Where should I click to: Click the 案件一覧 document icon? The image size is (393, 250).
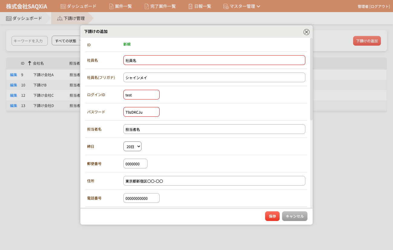[x=111, y=6]
